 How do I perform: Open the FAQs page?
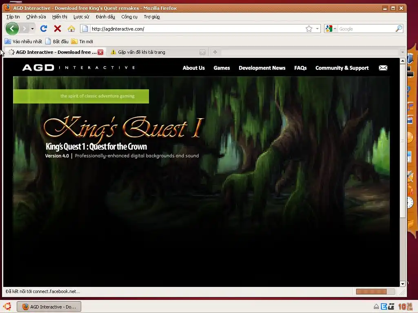(x=300, y=68)
